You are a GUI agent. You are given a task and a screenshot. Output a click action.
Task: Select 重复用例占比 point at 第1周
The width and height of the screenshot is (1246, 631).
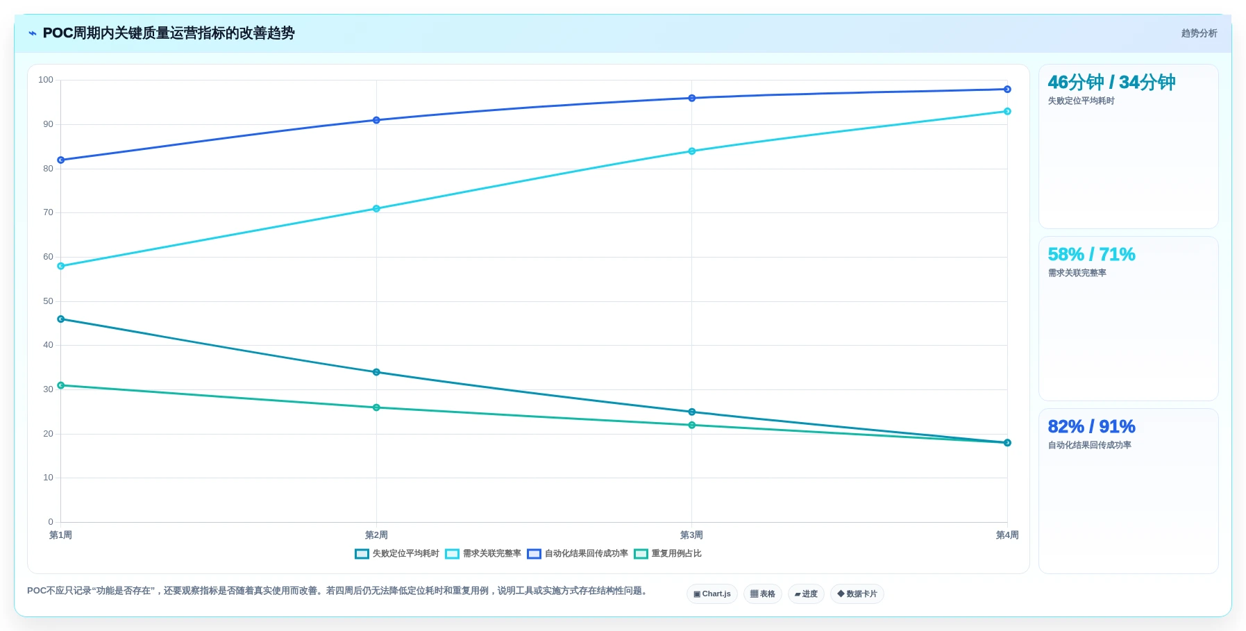point(61,385)
